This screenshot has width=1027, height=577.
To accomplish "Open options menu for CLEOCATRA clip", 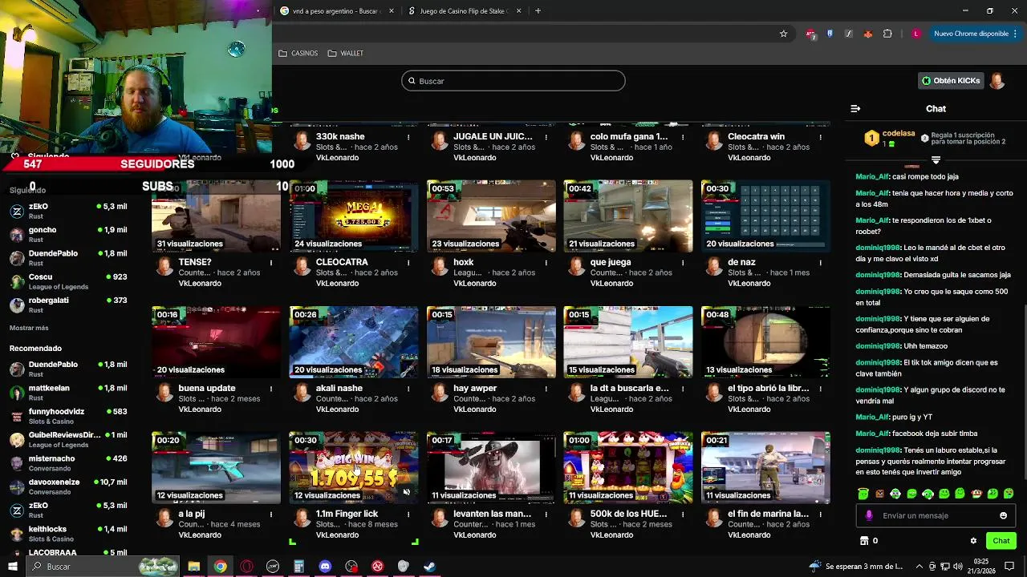I will [408, 263].
